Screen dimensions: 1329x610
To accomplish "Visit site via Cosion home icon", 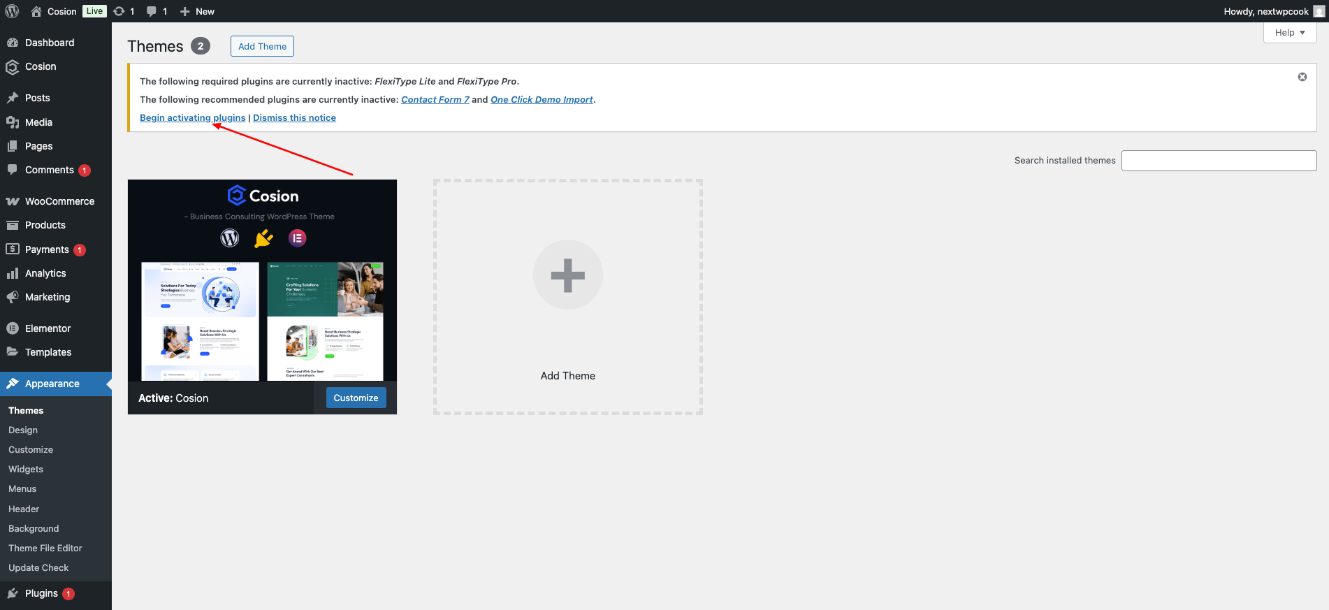I will click(36, 11).
